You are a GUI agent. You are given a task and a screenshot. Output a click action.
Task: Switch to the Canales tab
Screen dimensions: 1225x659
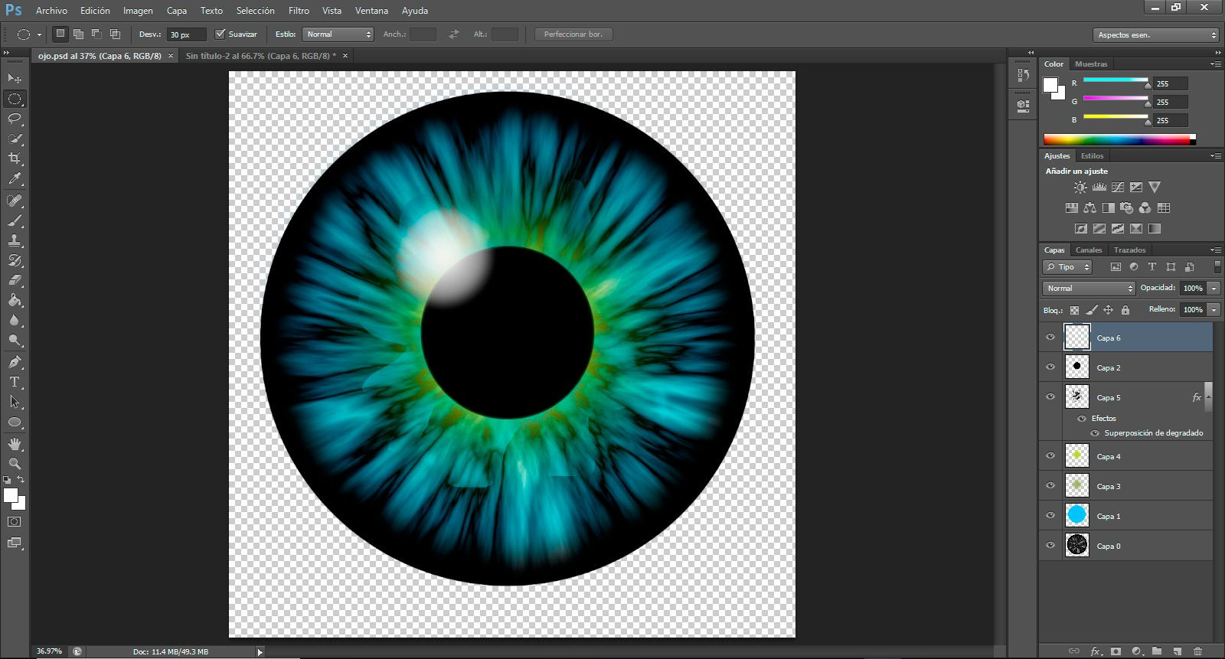coord(1088,250)
